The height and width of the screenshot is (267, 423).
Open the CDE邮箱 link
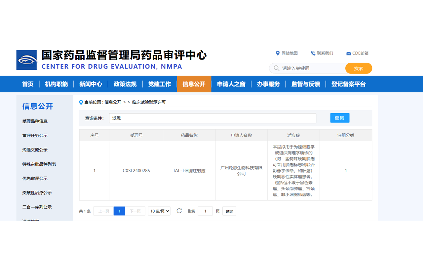pyautogui.click(x=360, y=53)
